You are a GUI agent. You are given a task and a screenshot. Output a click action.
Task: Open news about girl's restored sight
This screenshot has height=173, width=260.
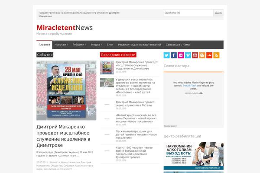[135, 86]
